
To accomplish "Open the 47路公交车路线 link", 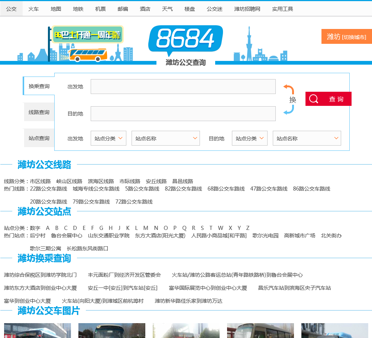I will [269, 189].
